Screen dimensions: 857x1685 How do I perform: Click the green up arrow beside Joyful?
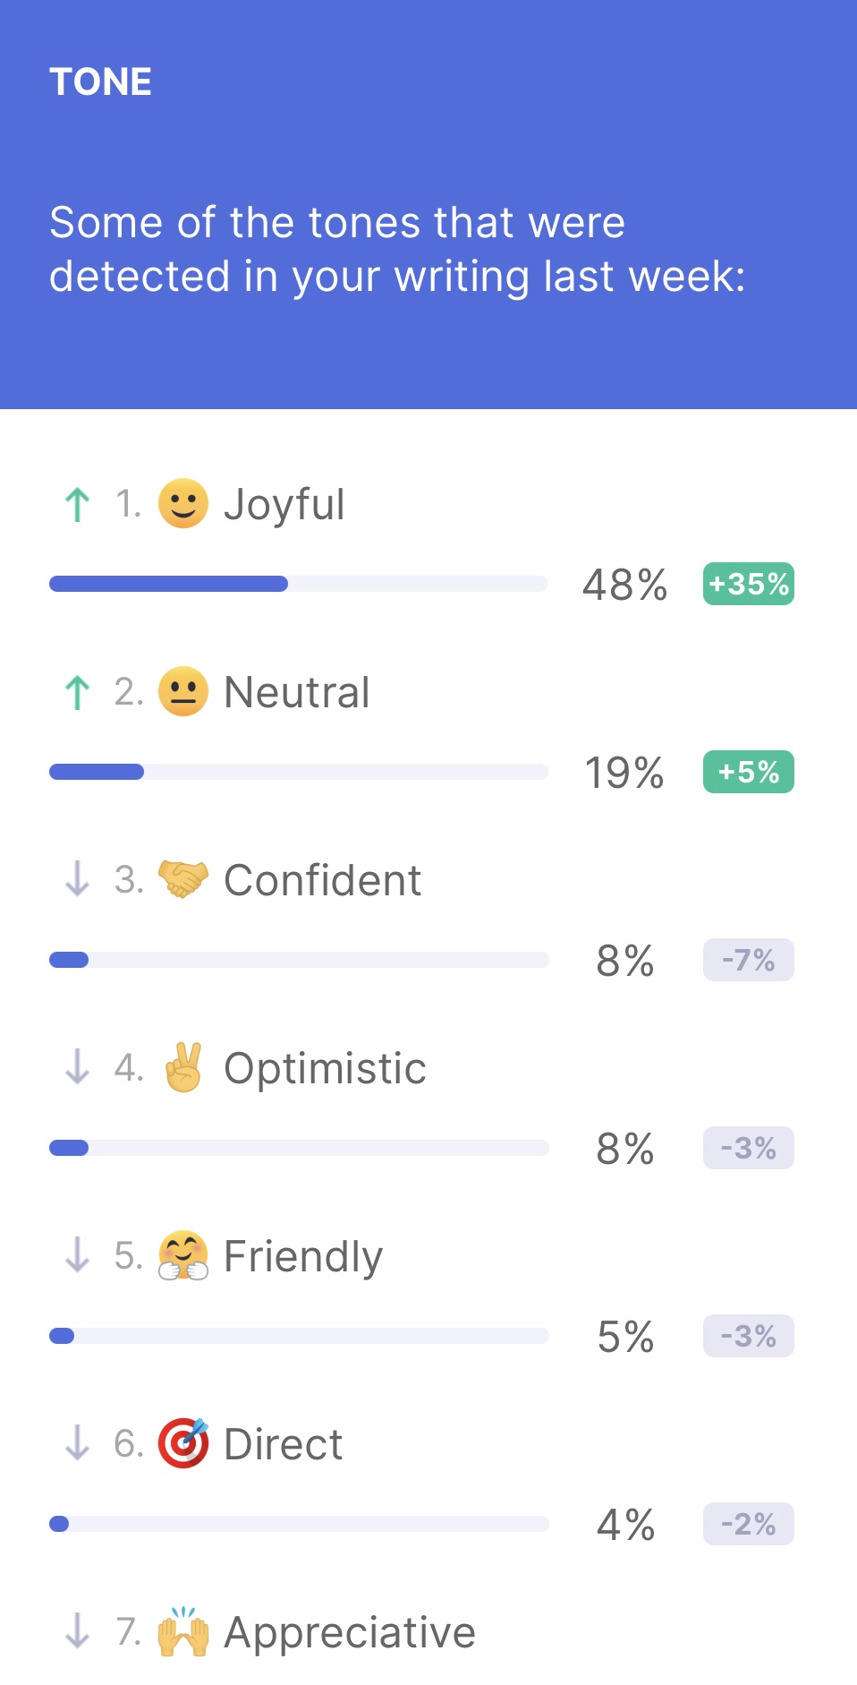click(78, 504)
